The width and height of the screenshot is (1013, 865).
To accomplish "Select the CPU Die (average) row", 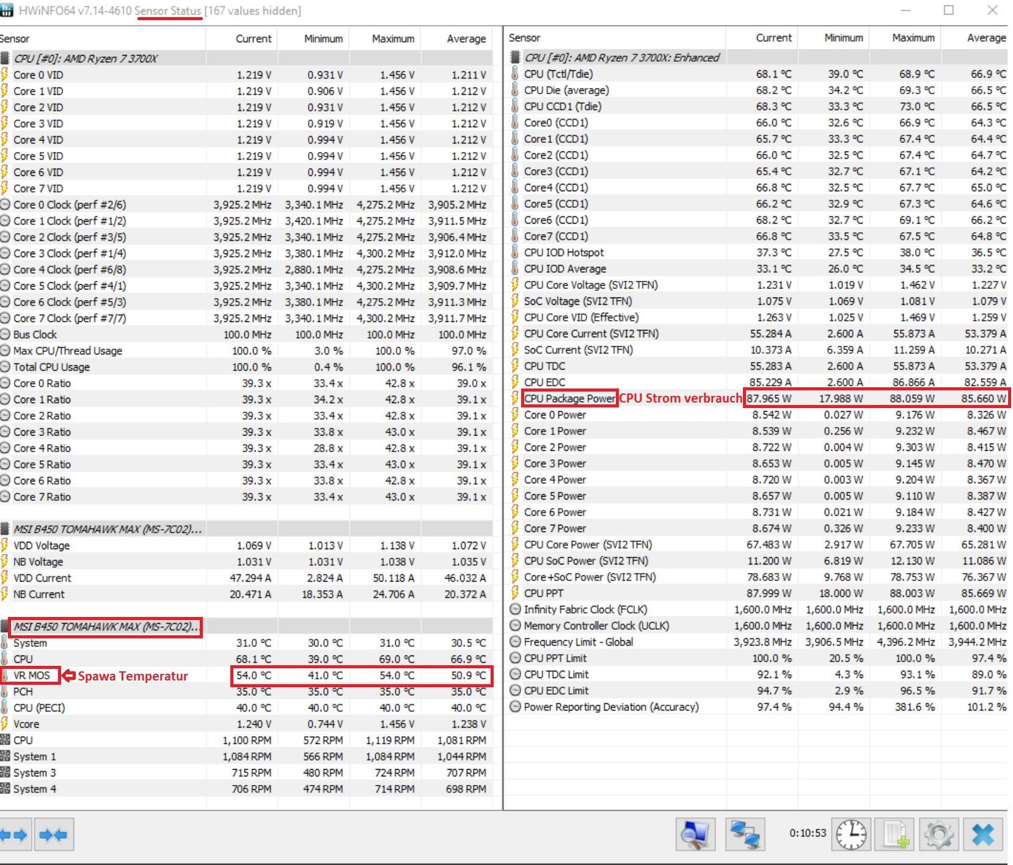I will click(756, 90).
